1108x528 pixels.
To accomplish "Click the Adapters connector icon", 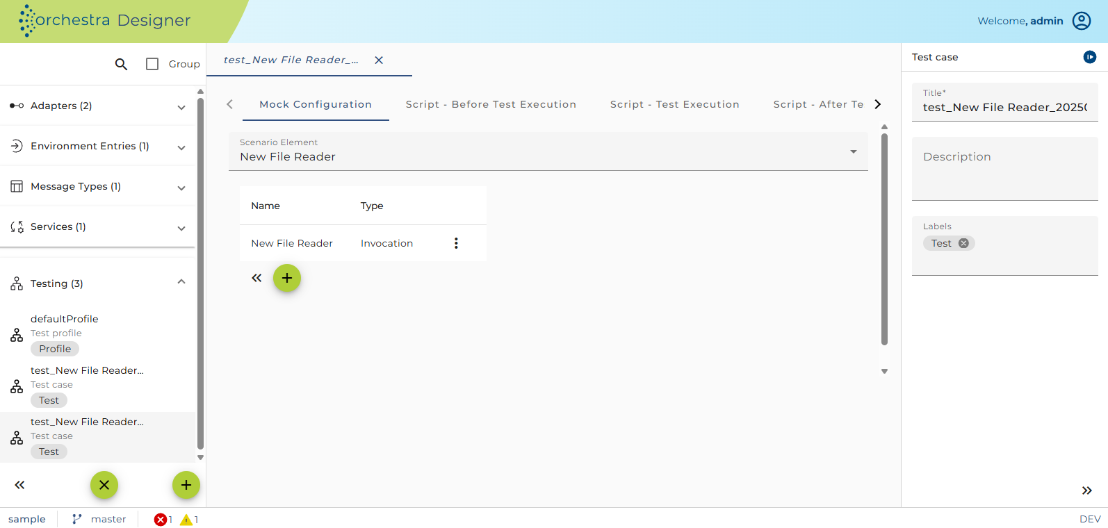I will coord(17,106).
